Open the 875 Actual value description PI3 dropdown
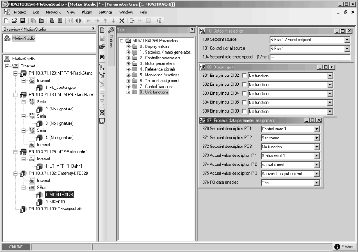 [x=316, y=174]
